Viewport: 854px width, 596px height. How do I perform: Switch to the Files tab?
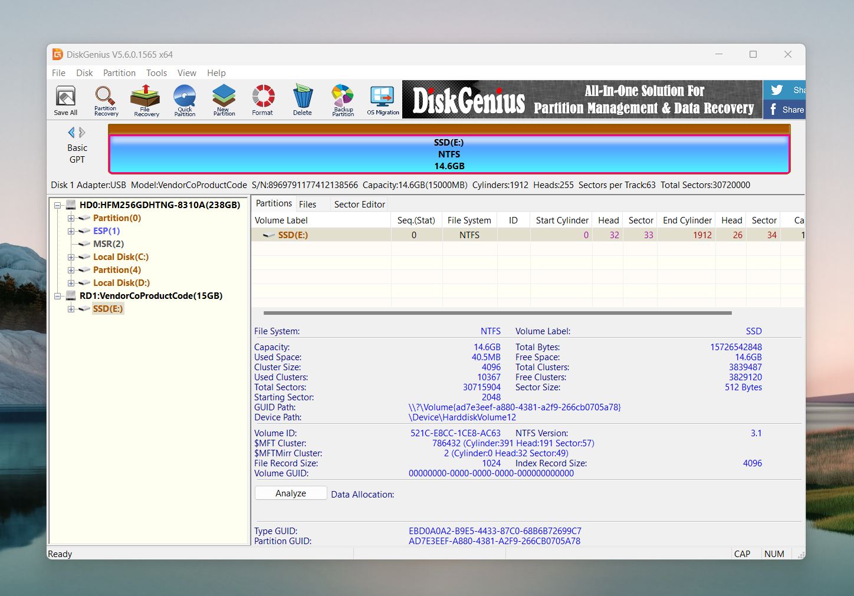[307, 204]
